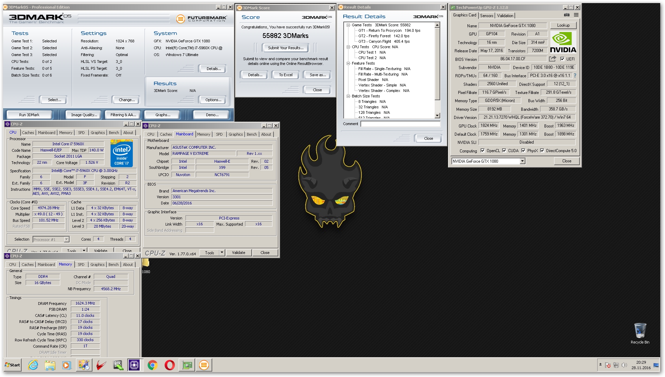Collapse the Feature Tests tree node
The image size is (665, 377).
[x=348, y=63]
